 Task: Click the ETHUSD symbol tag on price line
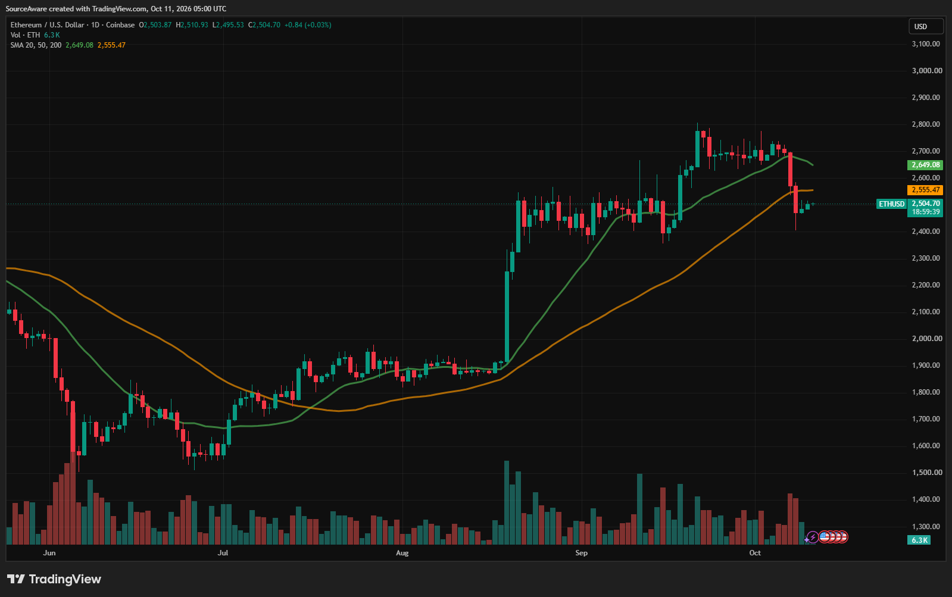(891, 204)
